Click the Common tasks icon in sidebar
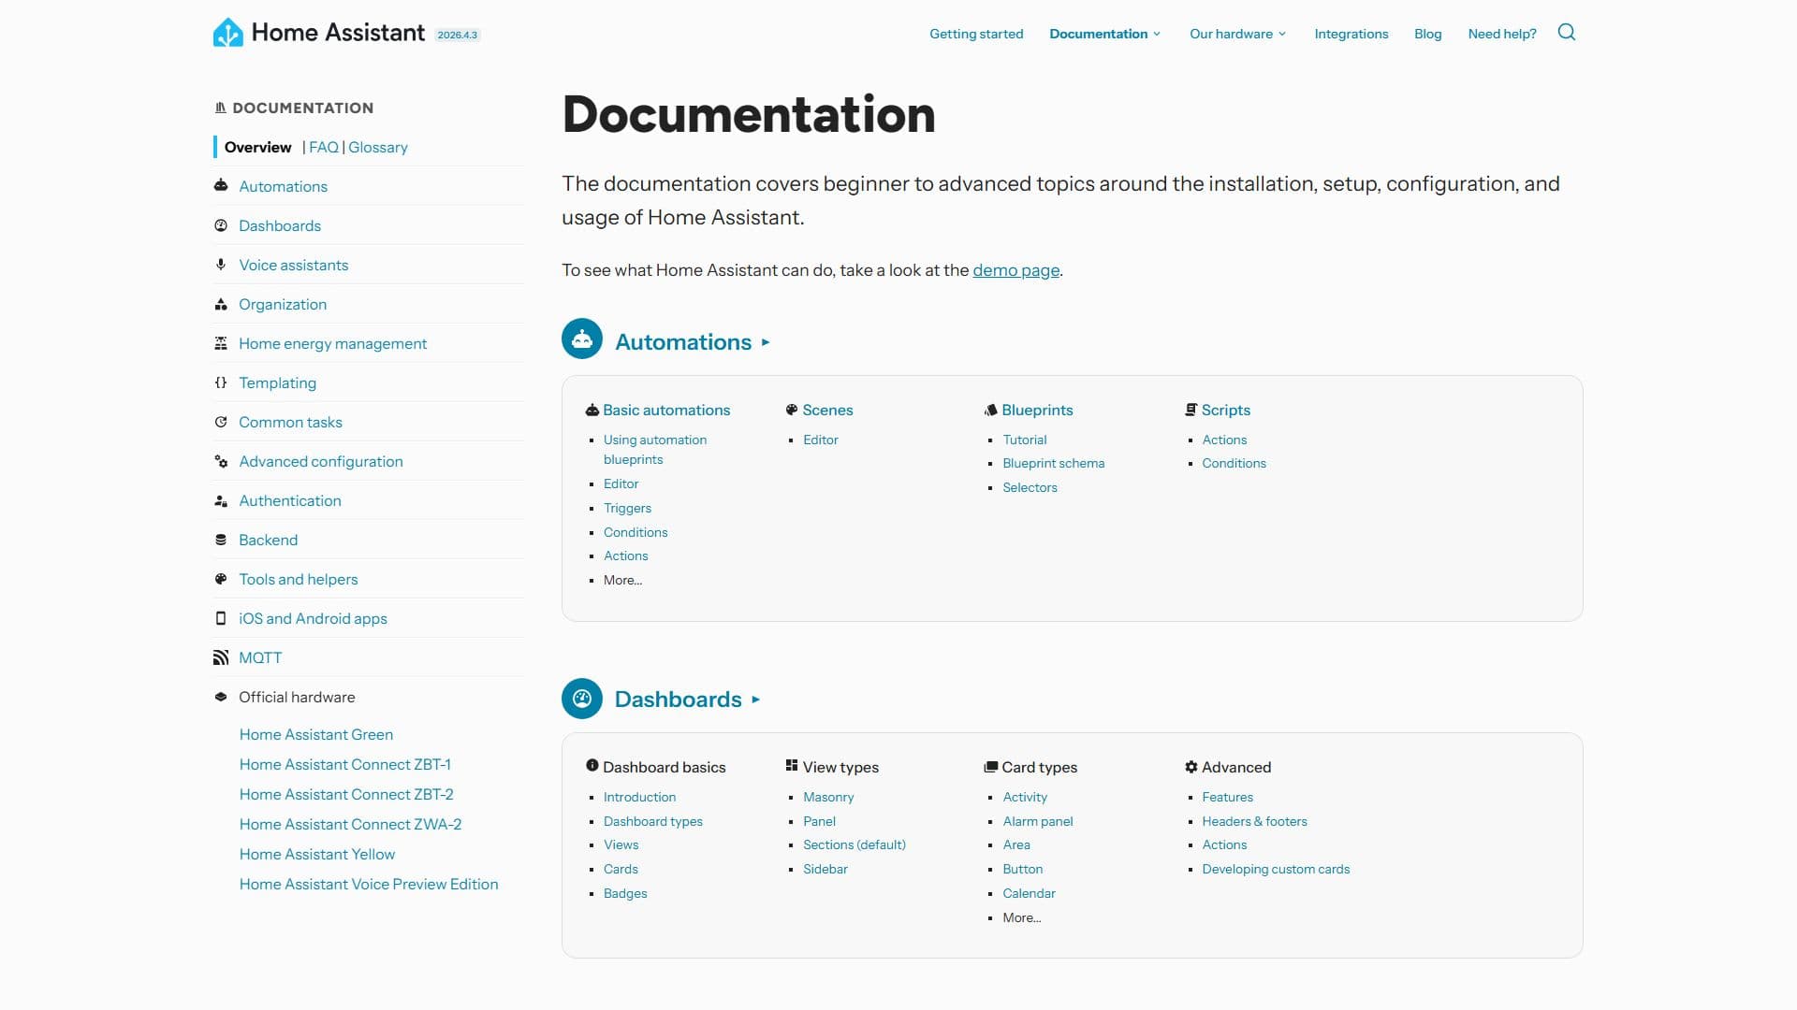 point(221,422)
